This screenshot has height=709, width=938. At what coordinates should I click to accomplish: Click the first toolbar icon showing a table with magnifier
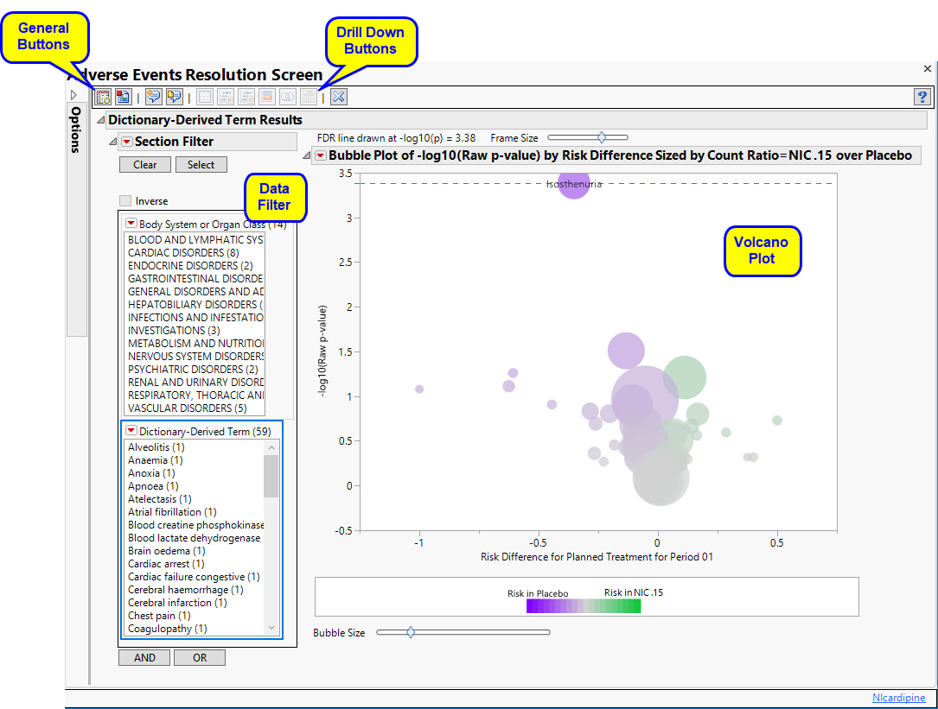coord(104,97)
